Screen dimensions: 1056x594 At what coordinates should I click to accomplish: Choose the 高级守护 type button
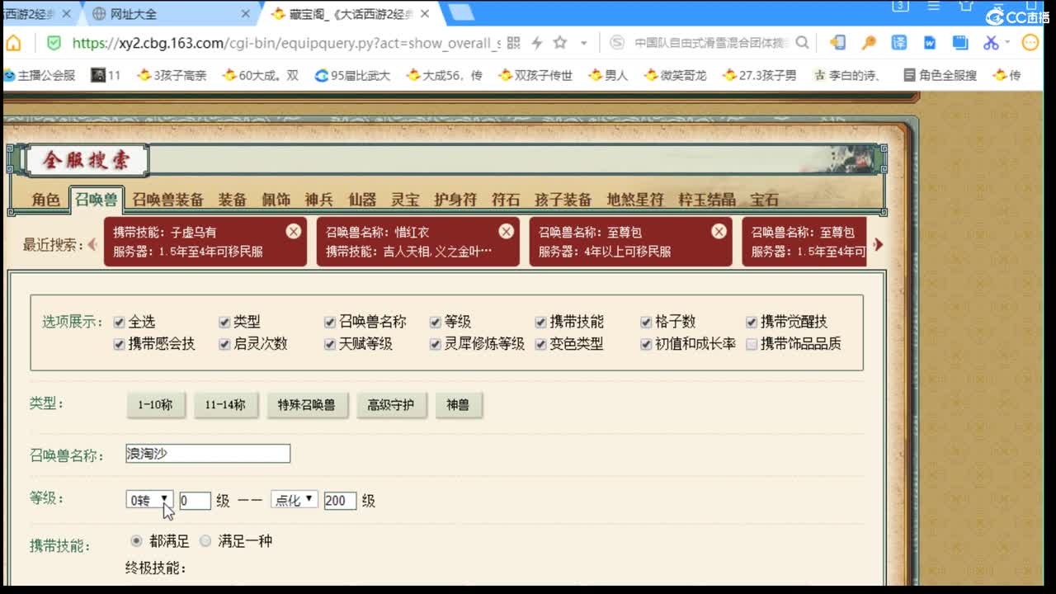click(x=391, y=405)
